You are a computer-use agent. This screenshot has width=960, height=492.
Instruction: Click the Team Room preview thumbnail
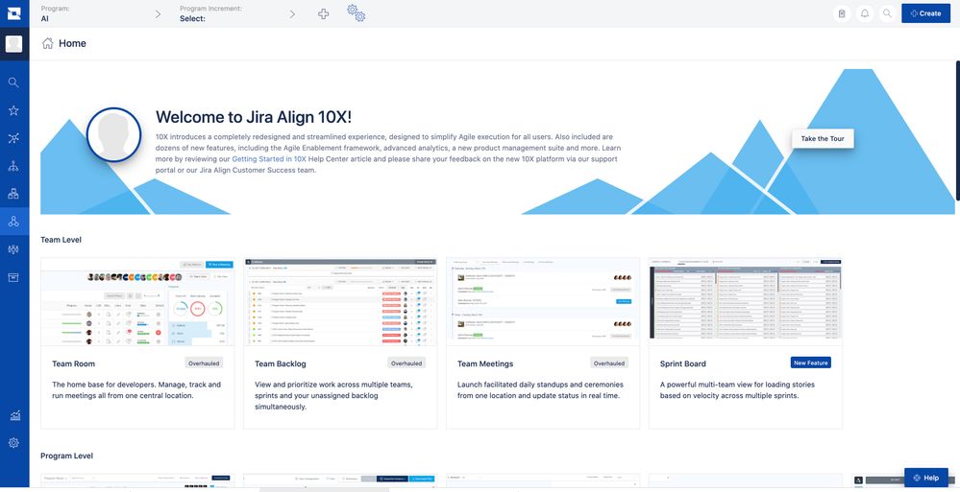(137, 302)
